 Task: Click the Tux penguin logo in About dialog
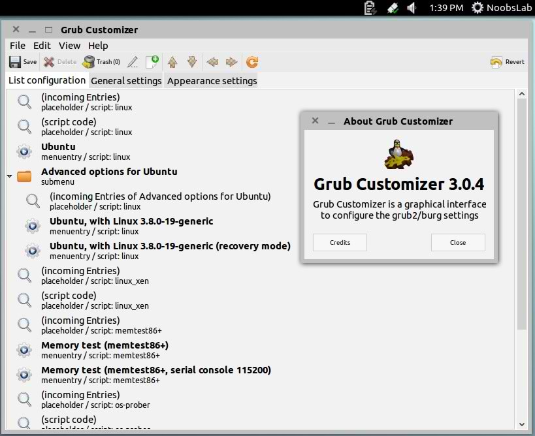(398, 154)
